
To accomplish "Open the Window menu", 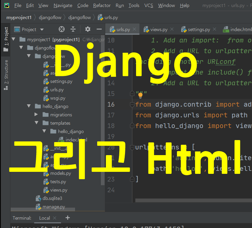I will coord(166,5).
